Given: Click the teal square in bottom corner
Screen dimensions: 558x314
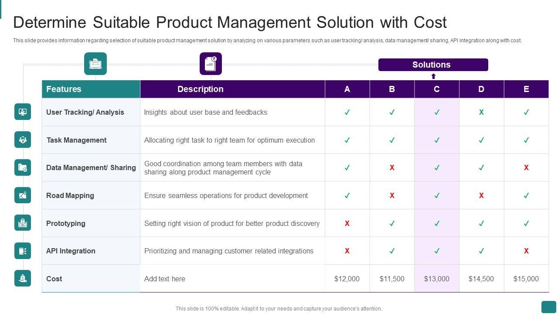Looking at the screenshot, I should [x=549, y=307].
